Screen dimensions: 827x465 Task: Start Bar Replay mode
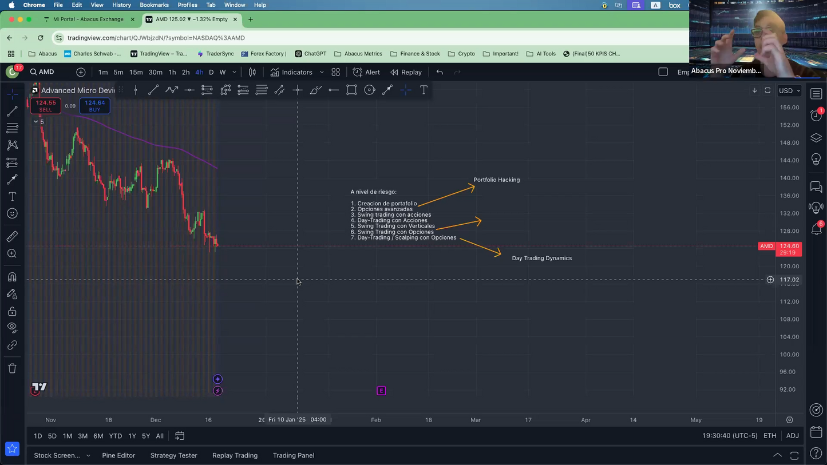(406, 72)
